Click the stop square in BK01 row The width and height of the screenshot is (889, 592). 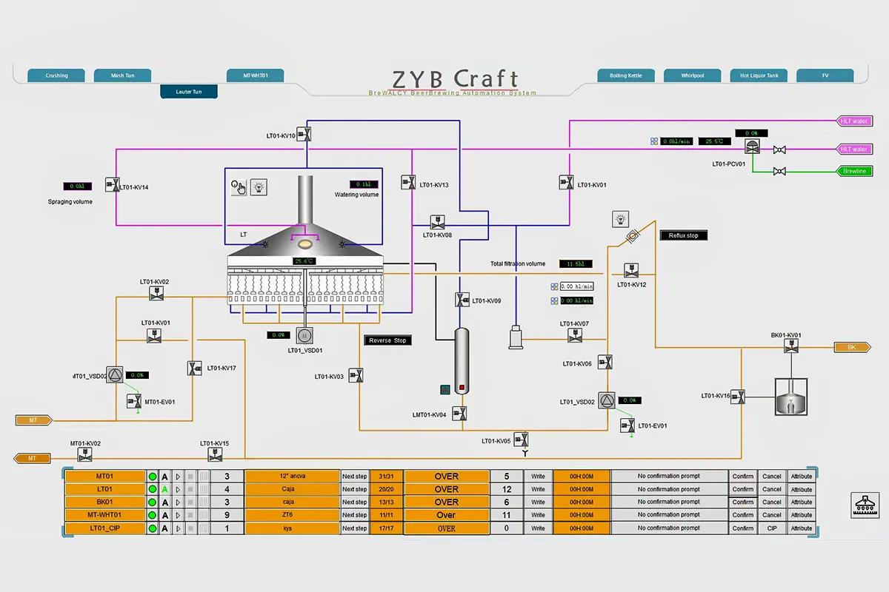[190, 502]
